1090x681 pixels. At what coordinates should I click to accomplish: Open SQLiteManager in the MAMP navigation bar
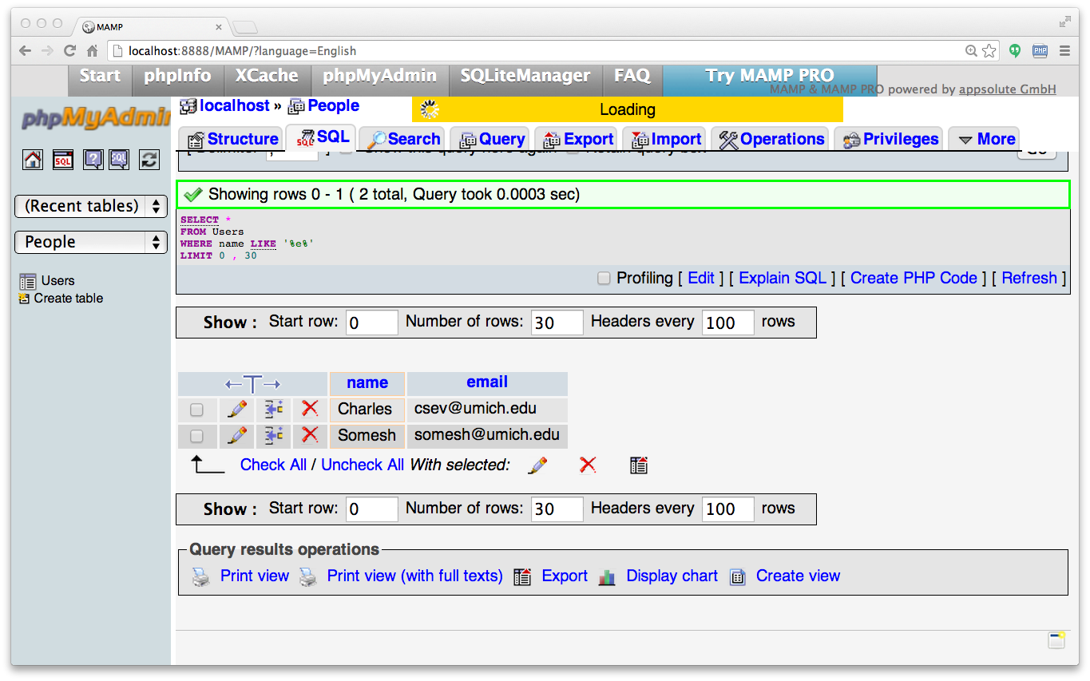click(525, 76)
